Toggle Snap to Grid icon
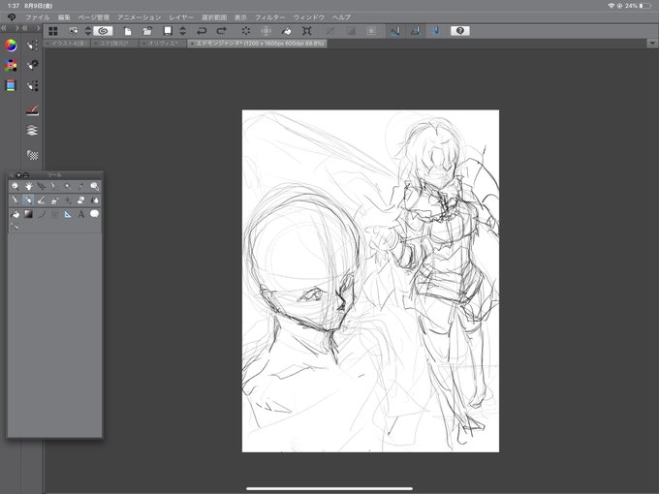This screenshot has height=494, width=659. pos(435,31)
